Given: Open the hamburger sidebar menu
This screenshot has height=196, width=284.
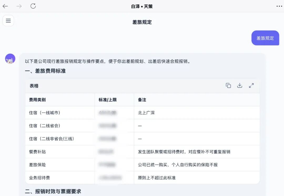Looking at the screenshot, I should tap(8, 21).
